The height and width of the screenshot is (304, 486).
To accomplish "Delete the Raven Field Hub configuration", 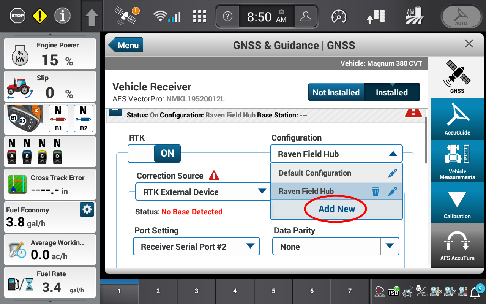I will pyautogui.click(x=376, y=192).
